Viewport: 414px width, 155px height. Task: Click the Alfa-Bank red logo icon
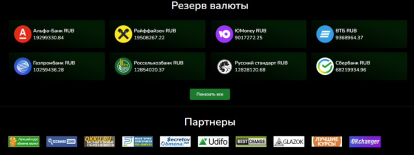pos(23,34)
